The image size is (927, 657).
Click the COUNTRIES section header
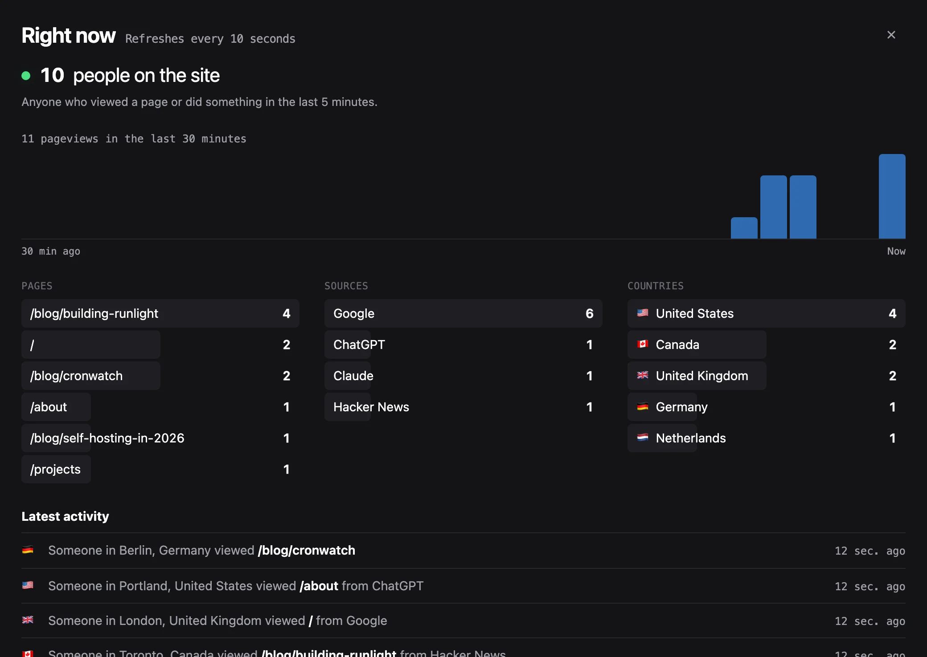coord(656,286)
